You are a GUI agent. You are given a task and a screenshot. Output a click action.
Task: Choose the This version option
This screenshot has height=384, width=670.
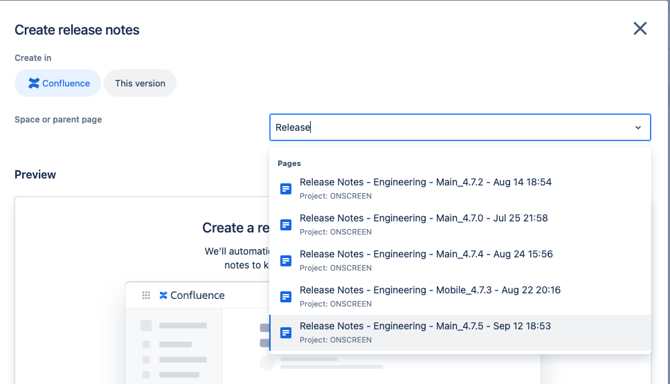tap(140, 83)
